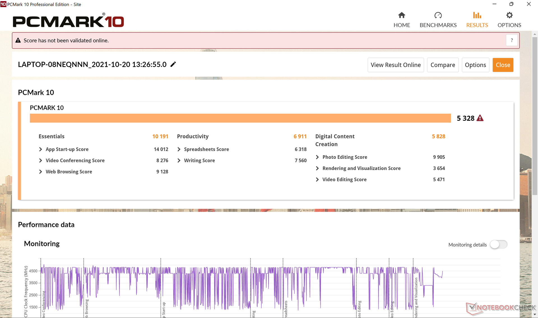Click the pencil icon to rename the result
The width and height of the screenshot is (538, 318).
(173, 64)
